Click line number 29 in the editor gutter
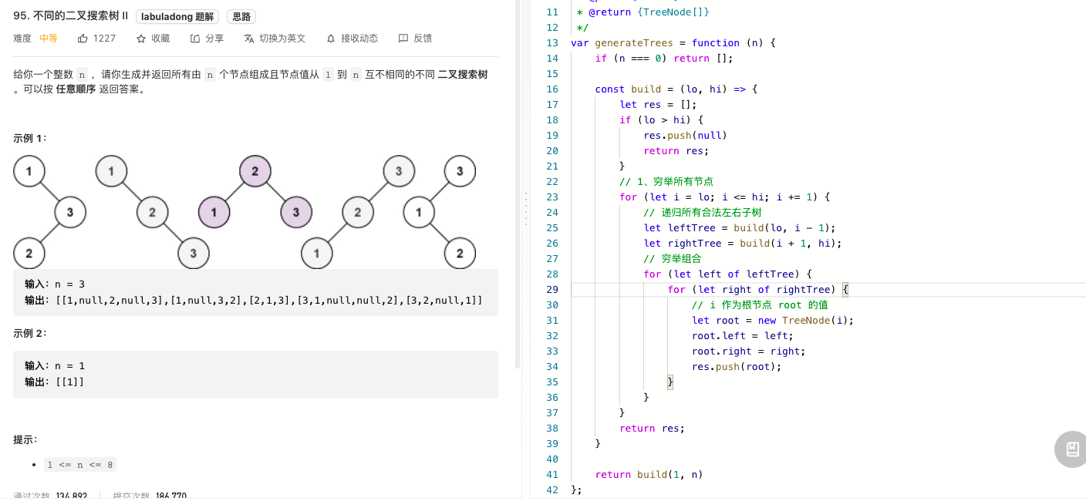Image resolution: width=1086 pixels, height=501 pixels. [x=551, y=289]
